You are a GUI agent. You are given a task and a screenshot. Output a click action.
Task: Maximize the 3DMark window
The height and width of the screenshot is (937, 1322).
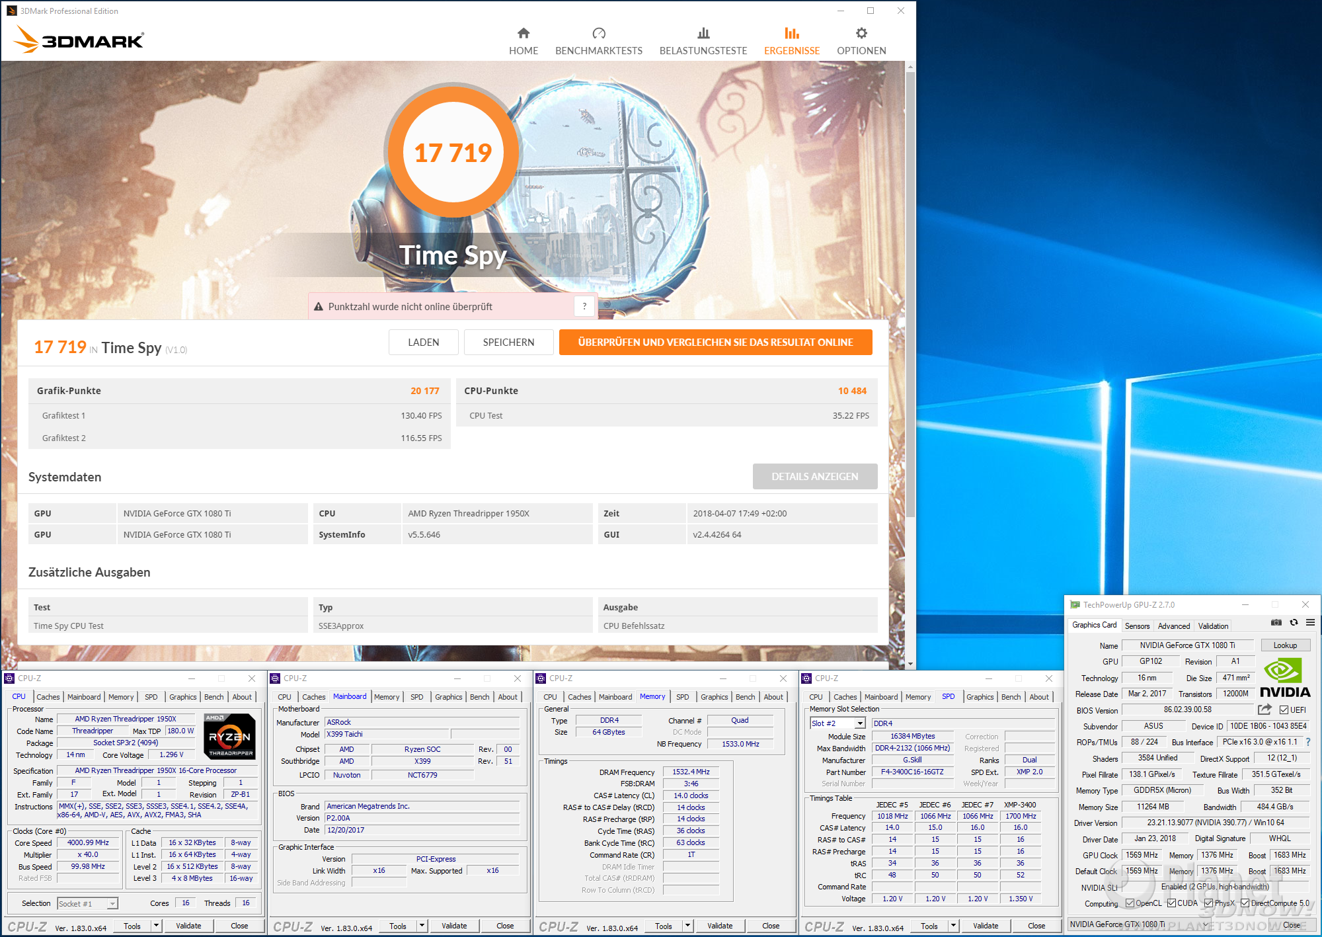click(x=871, y=11)
